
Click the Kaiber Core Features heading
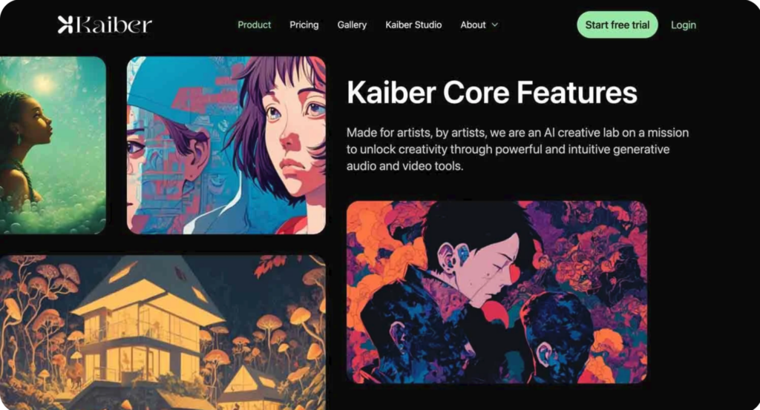[x=492, y=92]
